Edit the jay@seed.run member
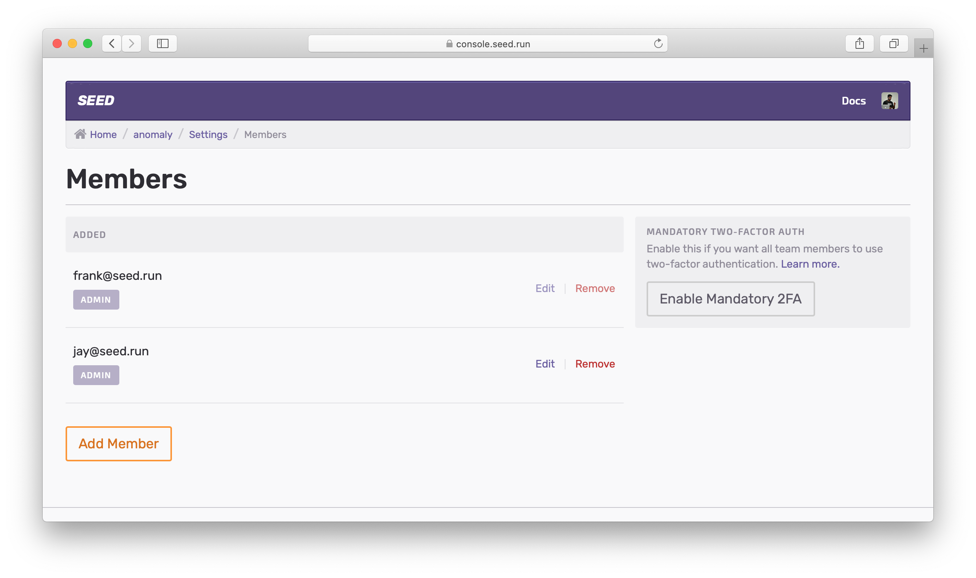Screen dimensions: 976x578 (x=544, y=364)
